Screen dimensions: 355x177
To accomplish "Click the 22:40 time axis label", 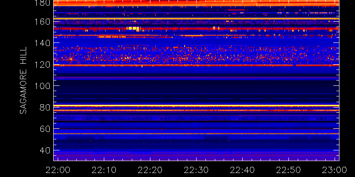I will tap(242, 169).
